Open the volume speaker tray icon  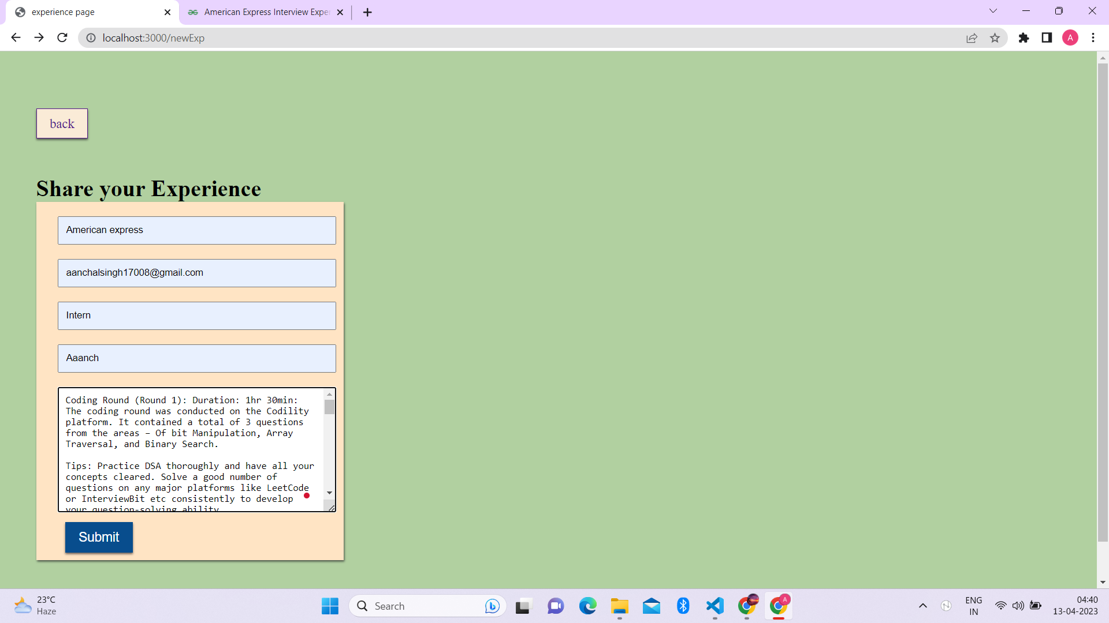pos(1018,606)
